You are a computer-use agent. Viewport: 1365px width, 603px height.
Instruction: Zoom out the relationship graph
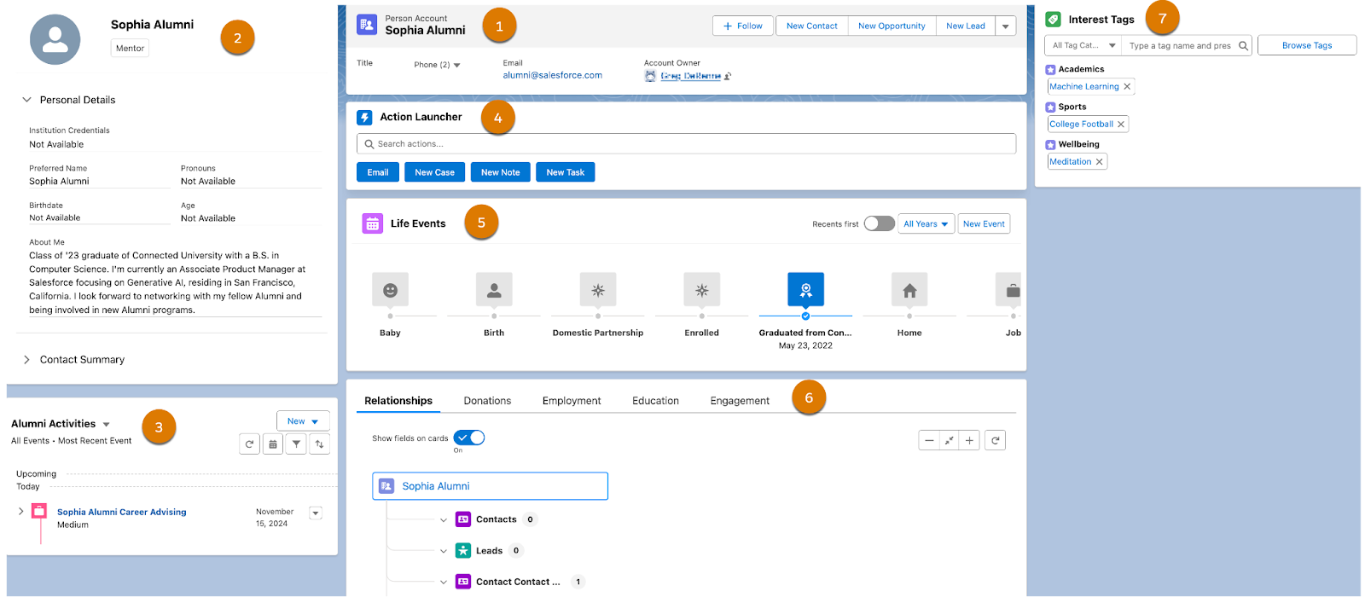click(929, 440)
